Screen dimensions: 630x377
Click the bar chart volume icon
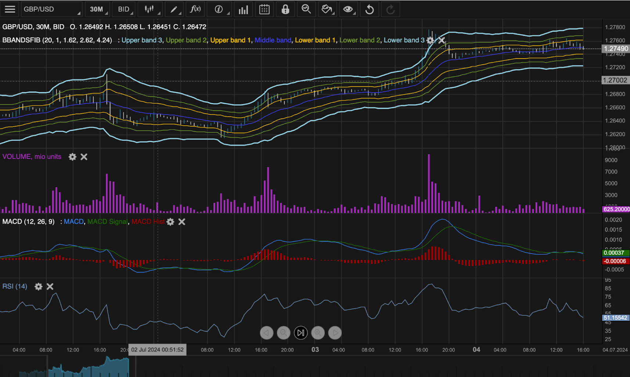[243, 10]
